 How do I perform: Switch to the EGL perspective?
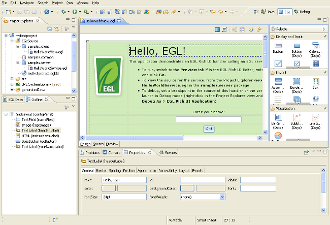click(285, 12)
